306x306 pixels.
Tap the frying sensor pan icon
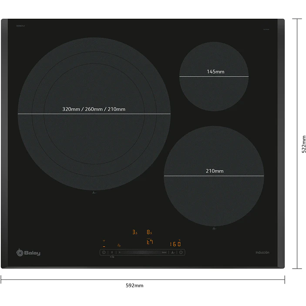(173, 252)
